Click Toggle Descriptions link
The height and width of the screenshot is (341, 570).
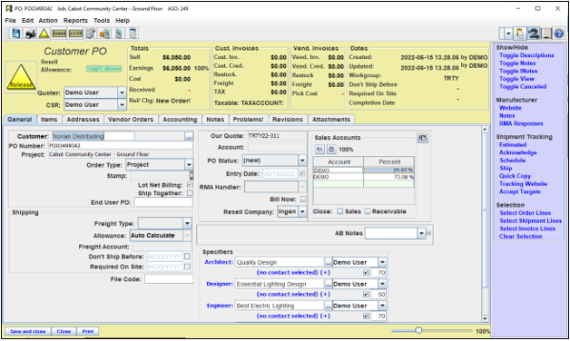[x=526, y=55]
